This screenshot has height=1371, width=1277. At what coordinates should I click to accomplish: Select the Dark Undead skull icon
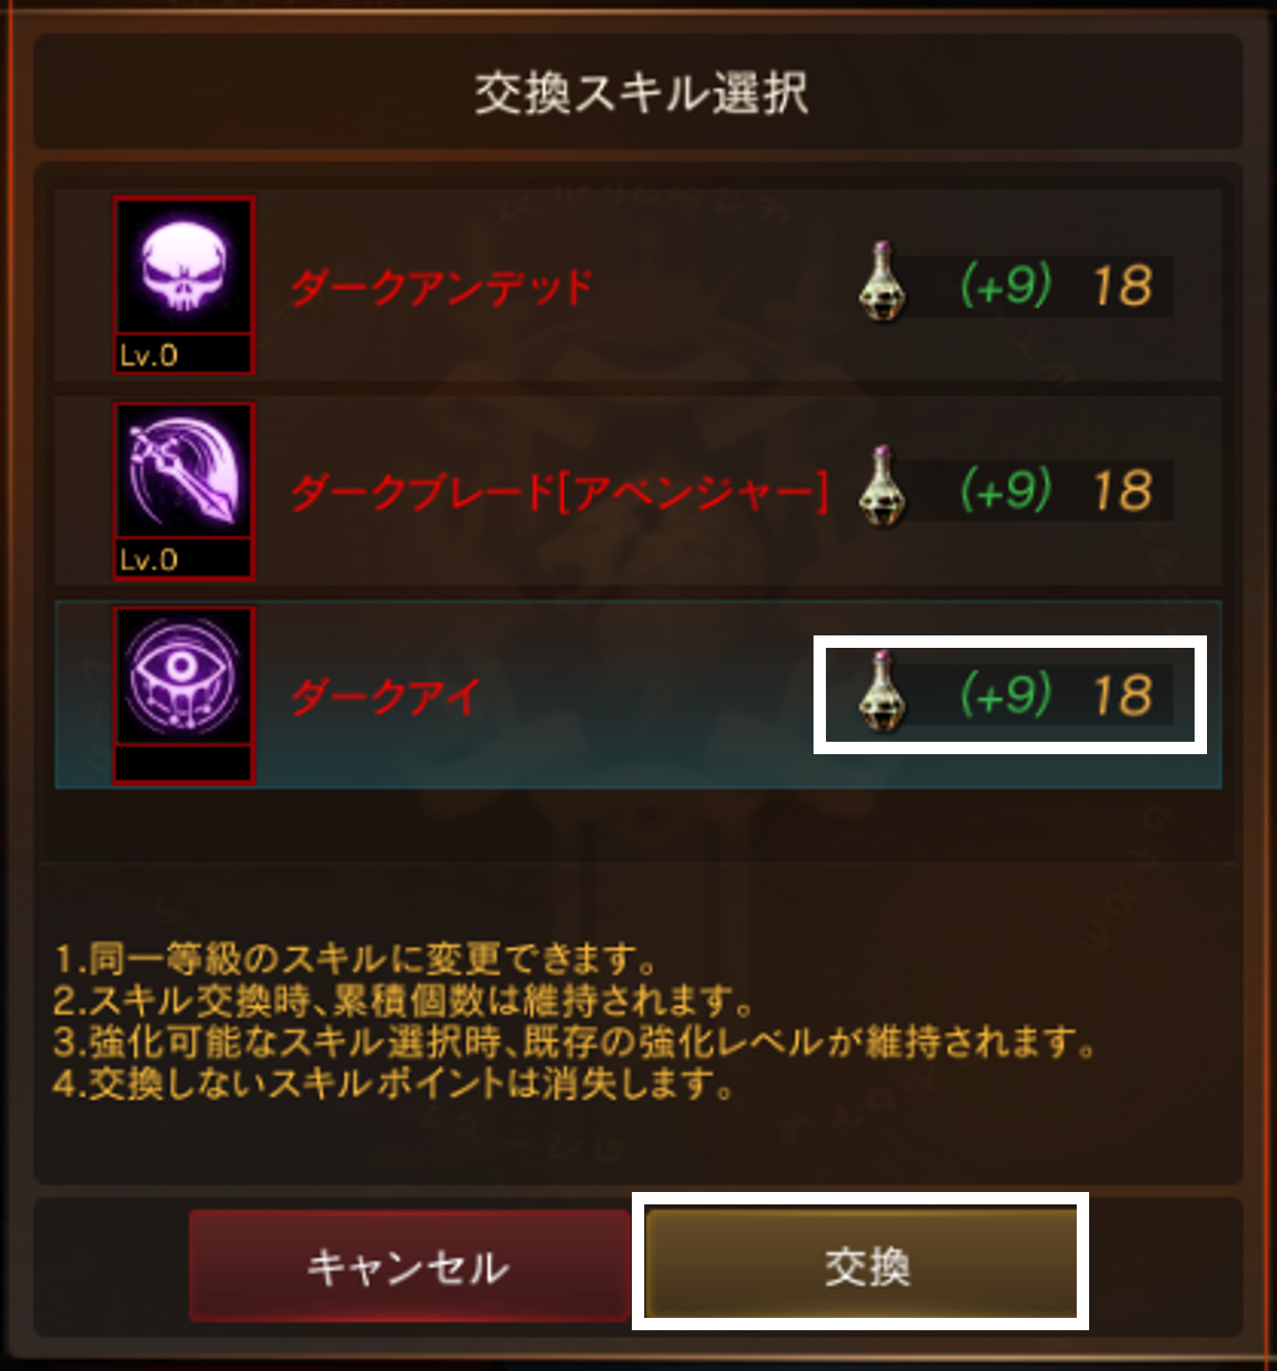184,266
